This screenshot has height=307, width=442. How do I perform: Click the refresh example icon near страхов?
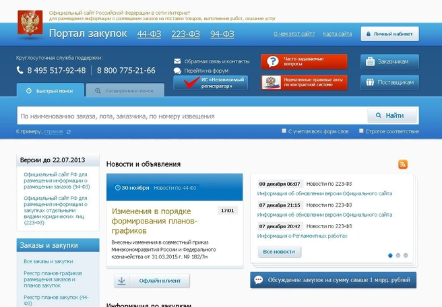pos(69,132)
